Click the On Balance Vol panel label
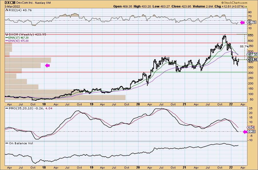Screen dimensions: 258x170 pos(21,143)
